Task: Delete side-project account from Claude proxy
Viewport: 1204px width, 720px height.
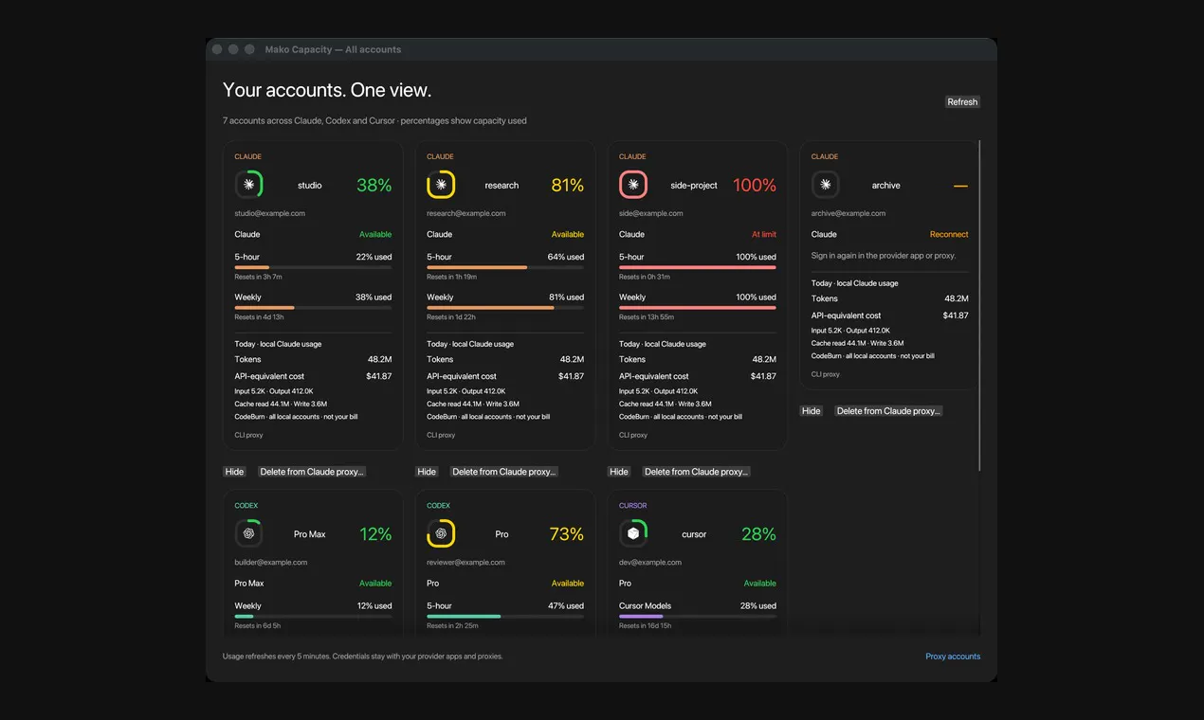Action: tap(697, 472)
